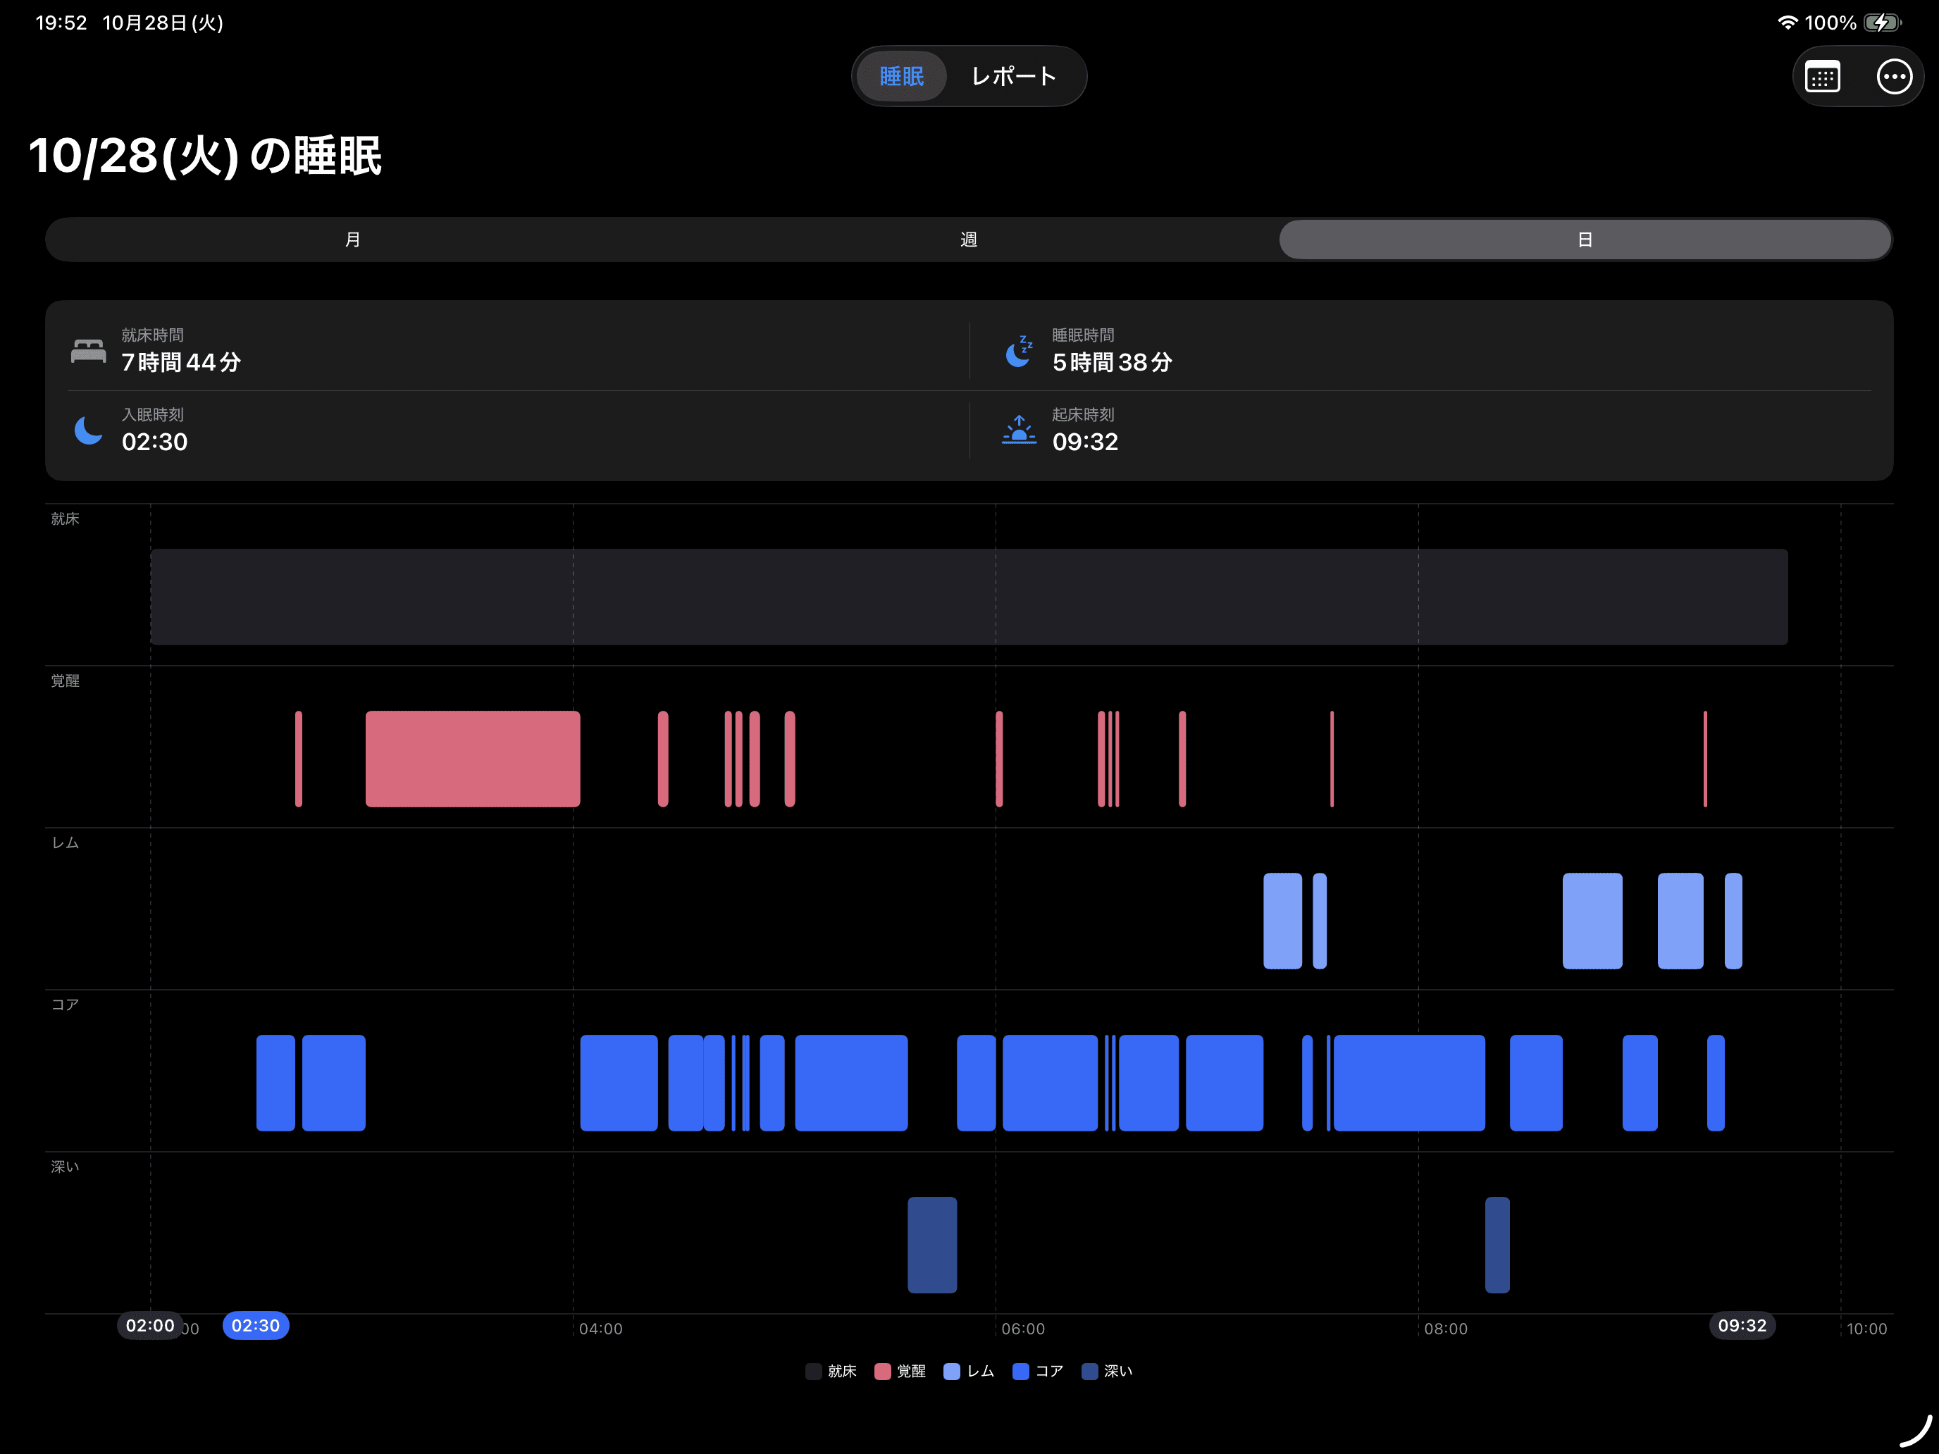Tap the sleeping moon icon beside 睡眠時間
The height and width of the screenshot is (1454, 1939).
[x=1019, y=351]
